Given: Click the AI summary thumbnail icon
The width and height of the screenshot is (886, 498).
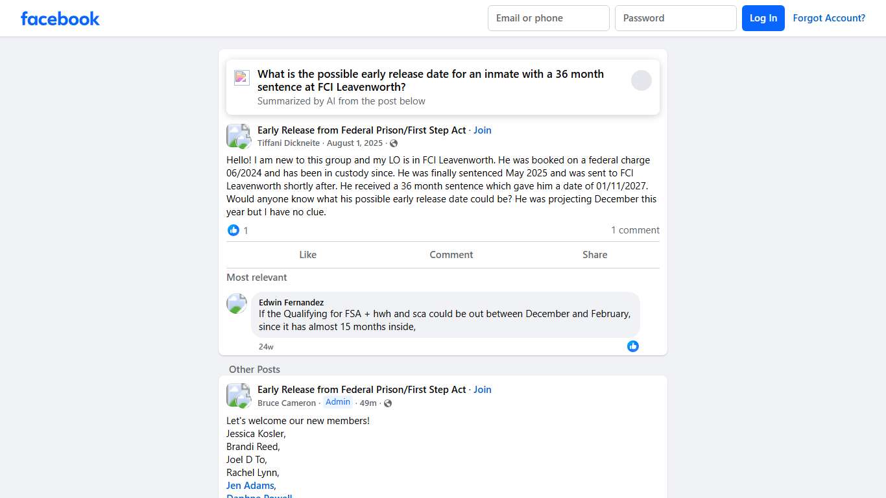Looking at the screenshot, I should 241,77.
